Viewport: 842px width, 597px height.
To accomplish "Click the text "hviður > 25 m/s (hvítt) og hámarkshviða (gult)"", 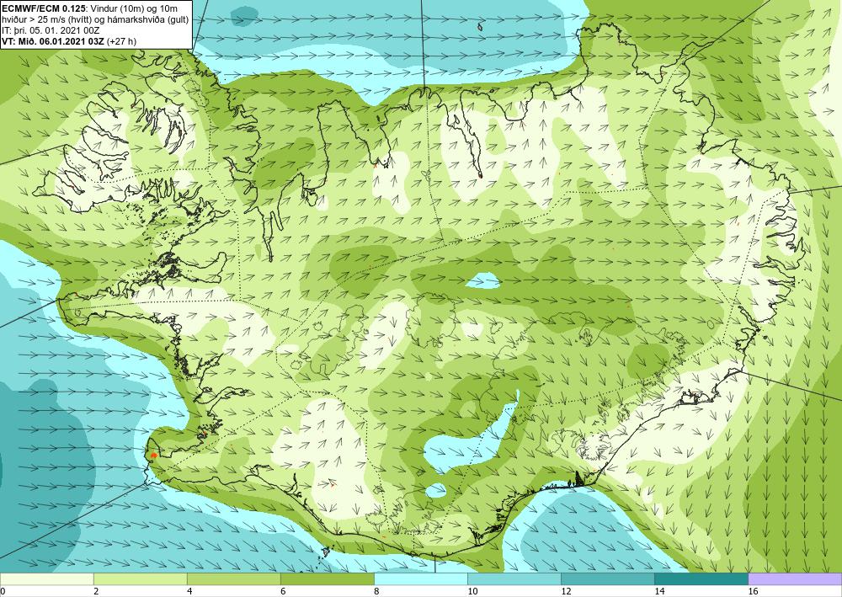I will pos(95,19).
